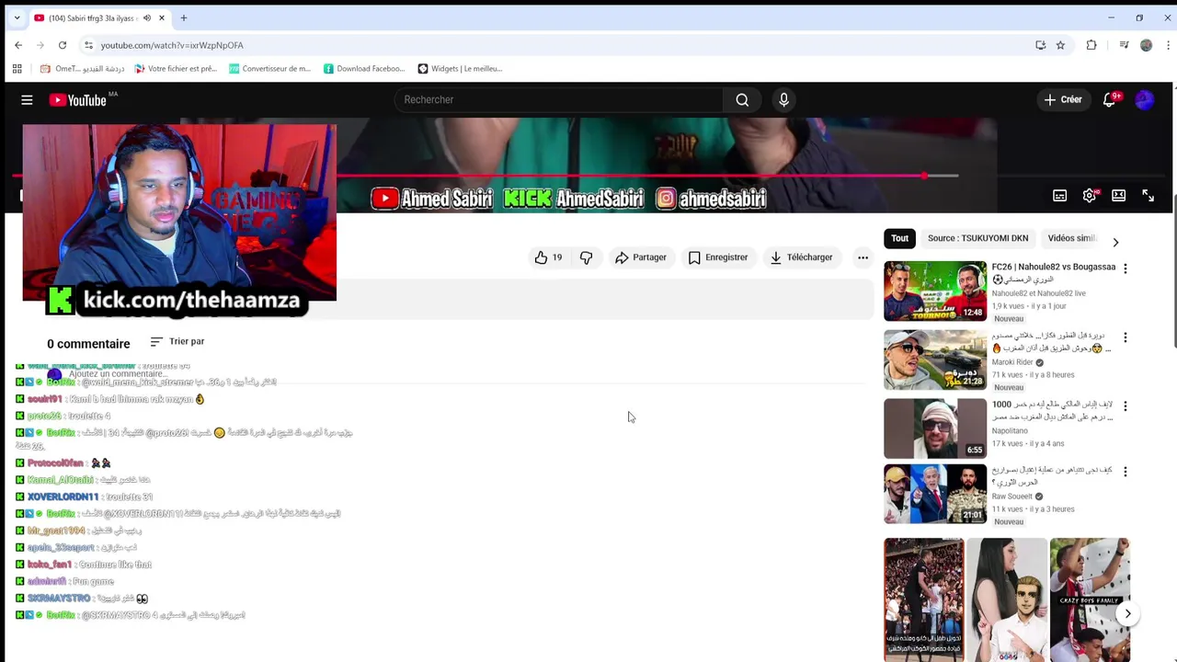Screen dimensions: 1177x662
Task: Open tab search dropdown arrow
Action: pyautogui.click(x=17, y=17)
